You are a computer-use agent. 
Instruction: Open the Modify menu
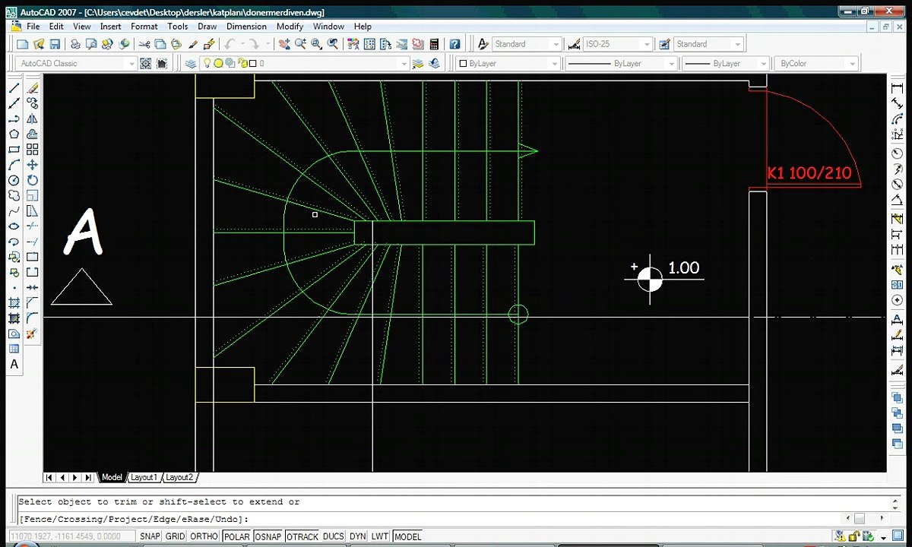[290, 26]
